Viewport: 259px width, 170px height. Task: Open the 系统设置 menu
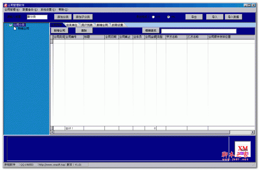48,10
